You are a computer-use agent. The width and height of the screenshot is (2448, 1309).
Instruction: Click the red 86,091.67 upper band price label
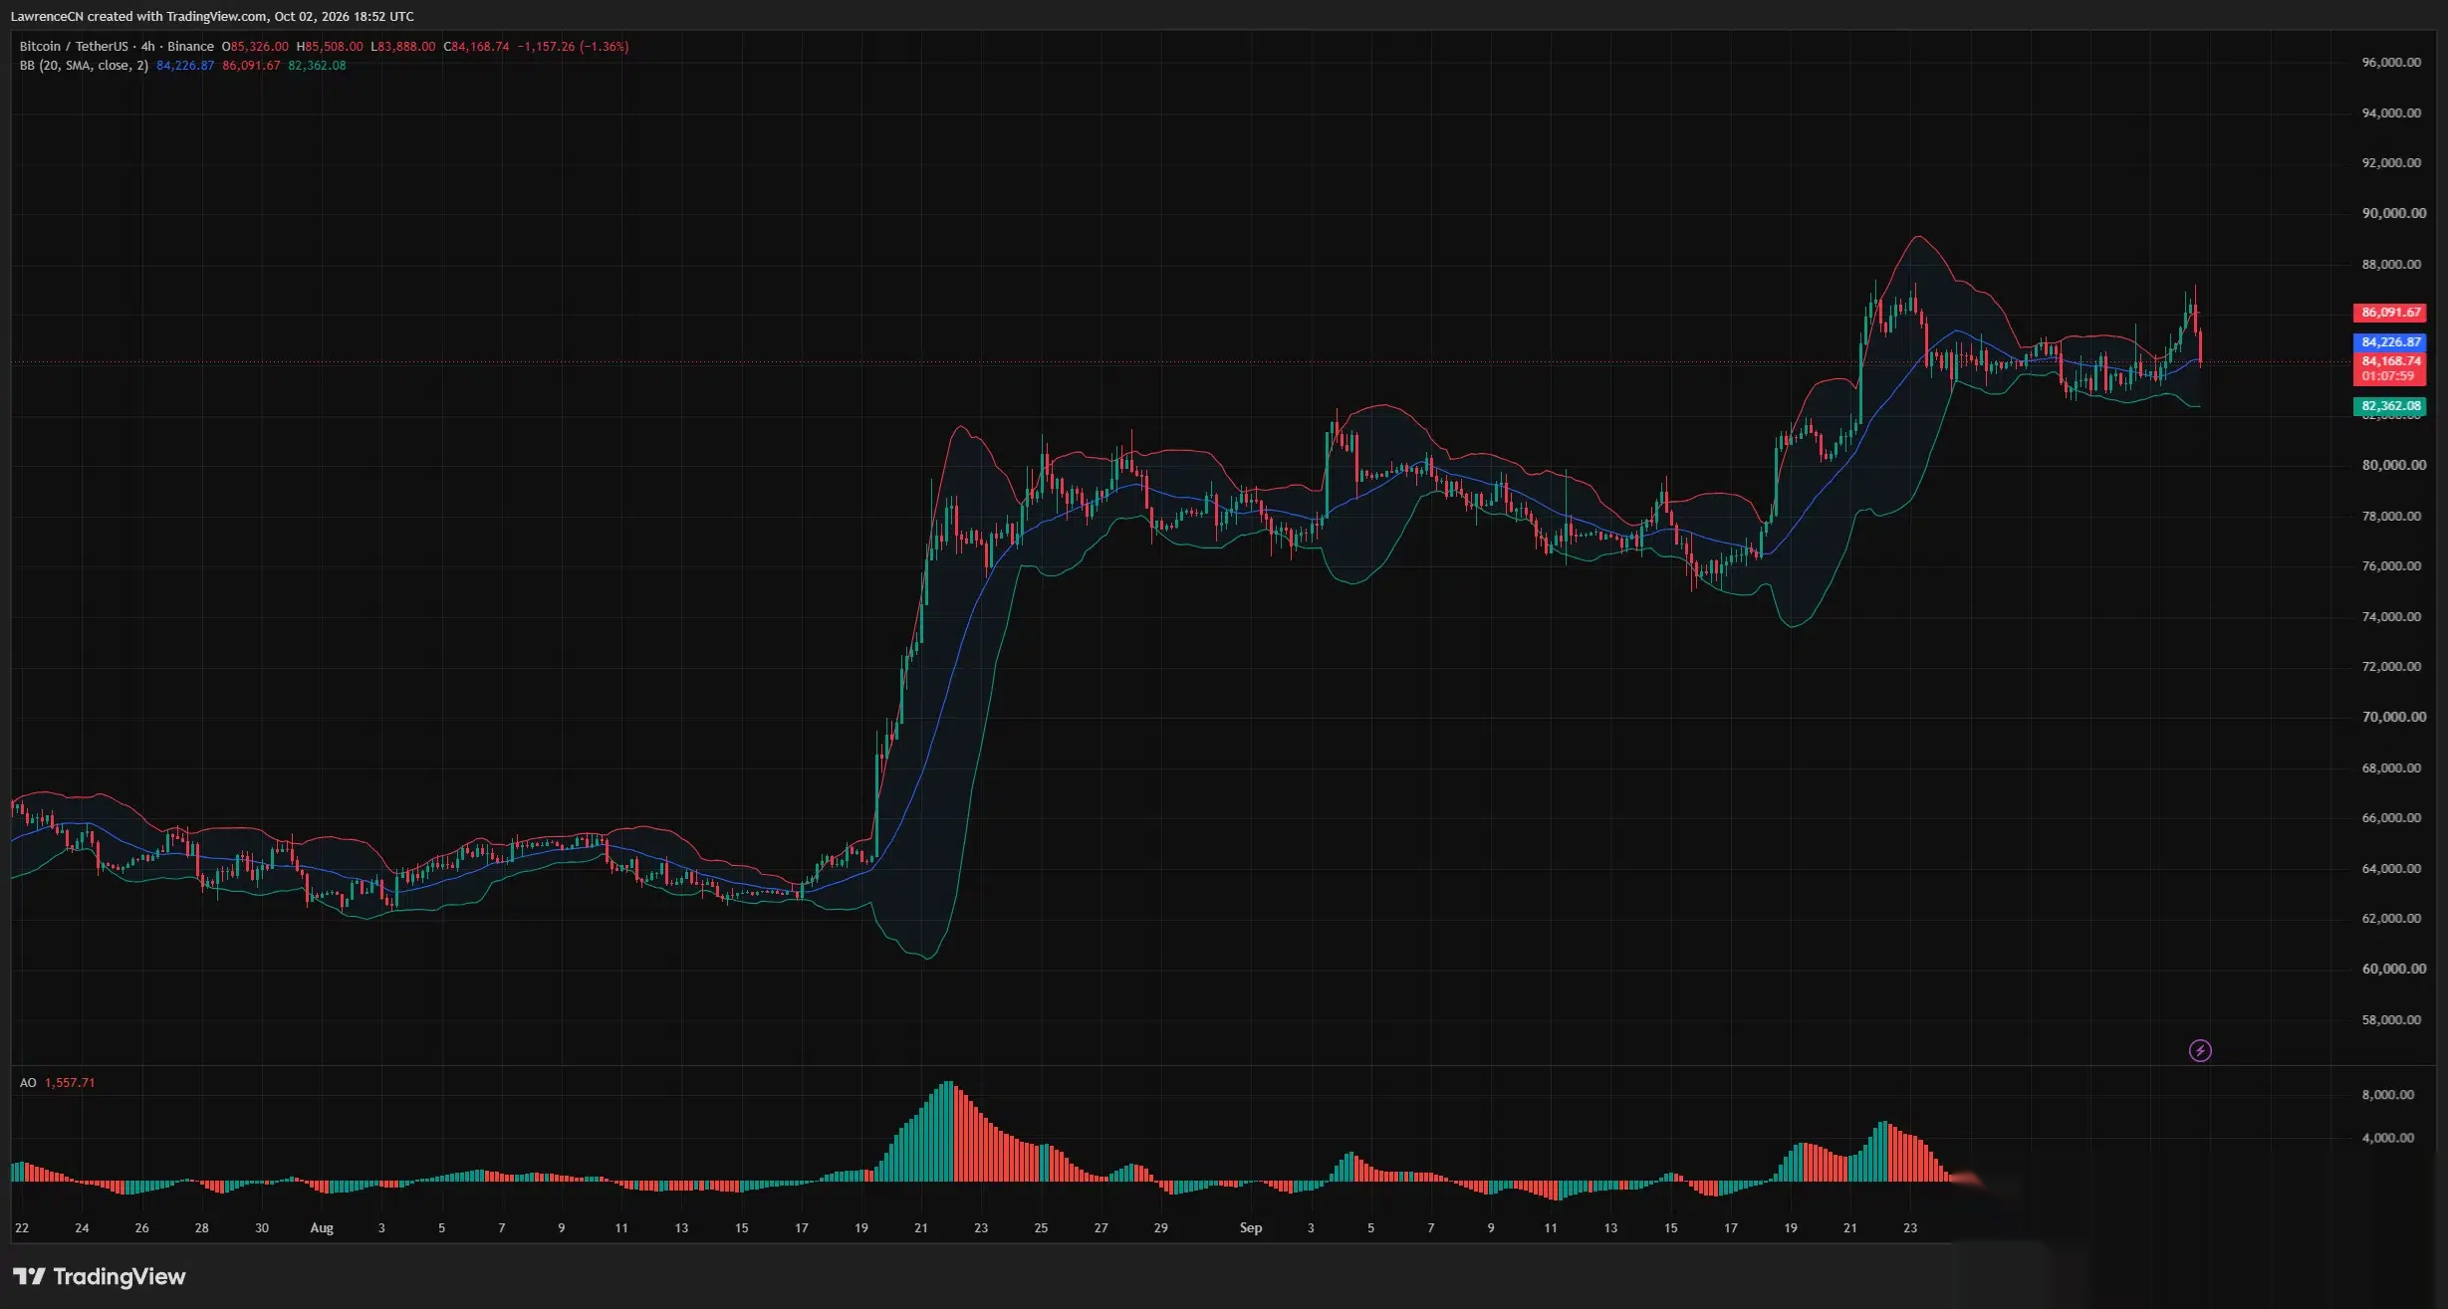pyautogui.click(x=2390, y=313)
